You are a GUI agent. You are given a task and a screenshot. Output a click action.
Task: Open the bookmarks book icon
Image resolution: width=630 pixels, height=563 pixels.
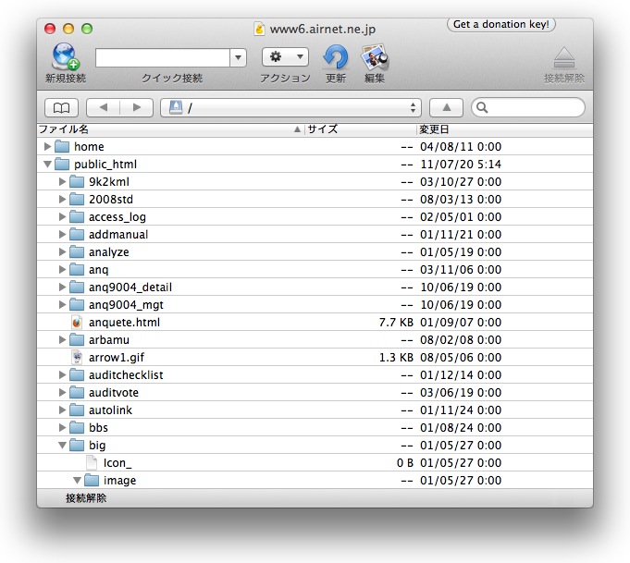61,107
